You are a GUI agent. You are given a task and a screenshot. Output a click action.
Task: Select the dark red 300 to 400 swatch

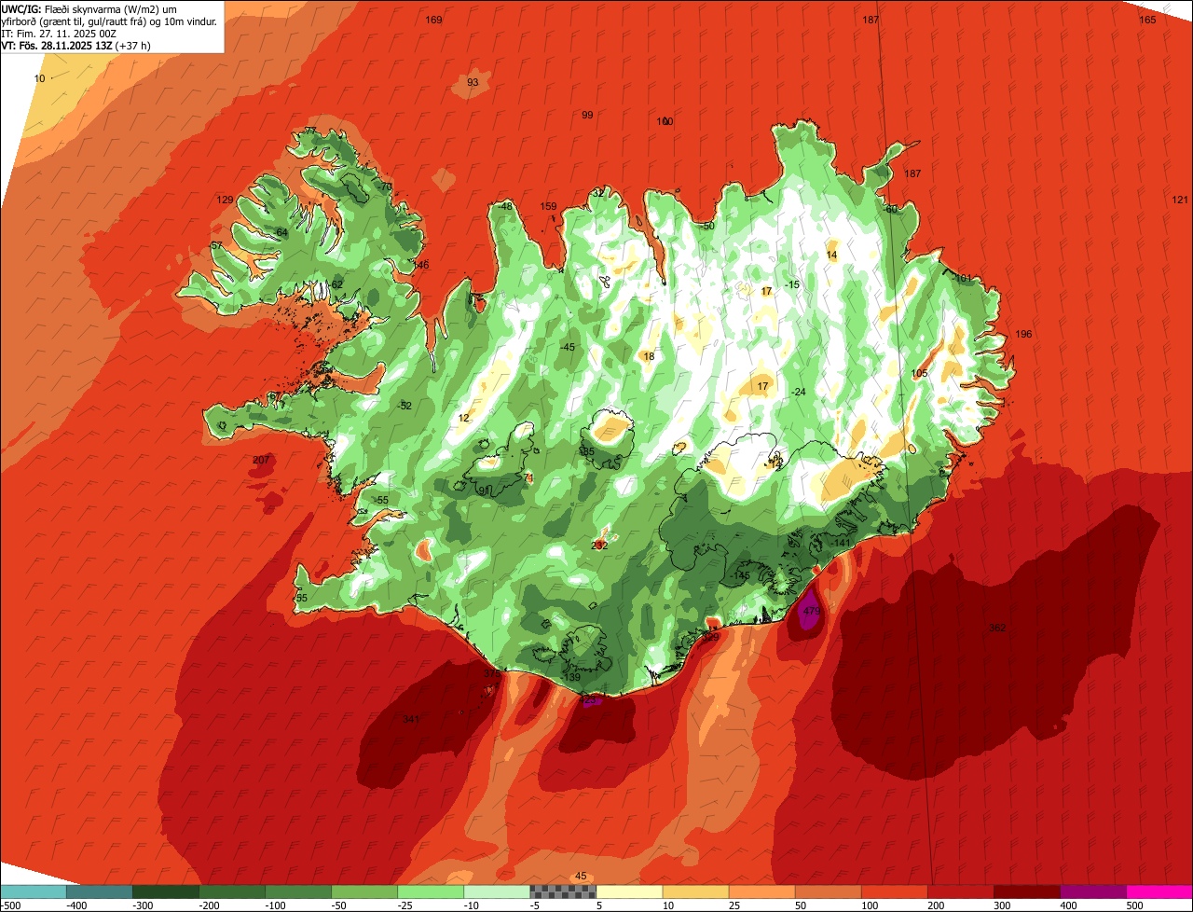[x=1027, y=891]
